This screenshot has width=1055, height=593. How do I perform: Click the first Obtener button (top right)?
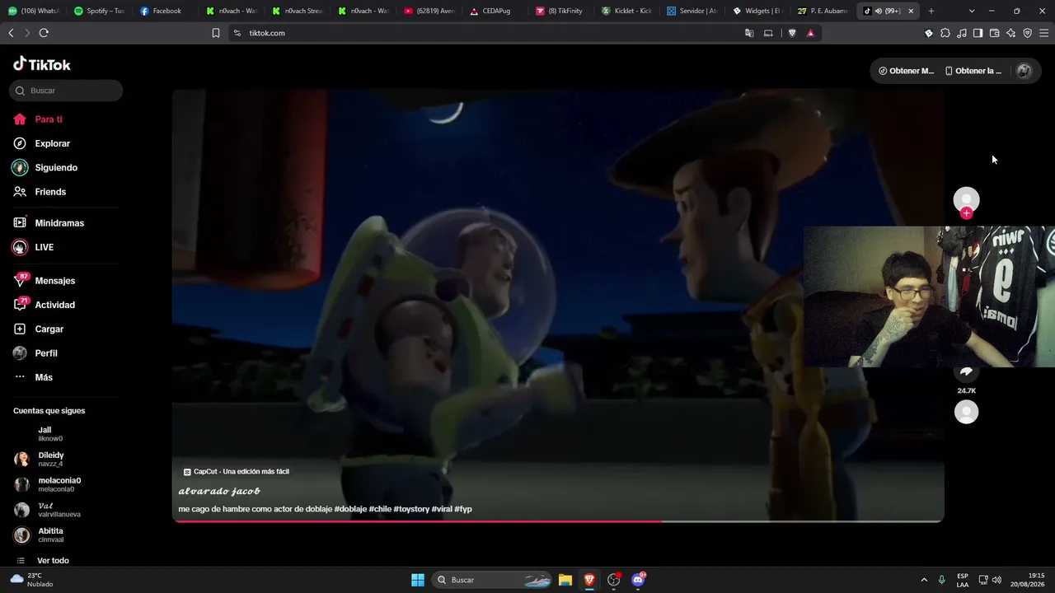tap(907, 71)
